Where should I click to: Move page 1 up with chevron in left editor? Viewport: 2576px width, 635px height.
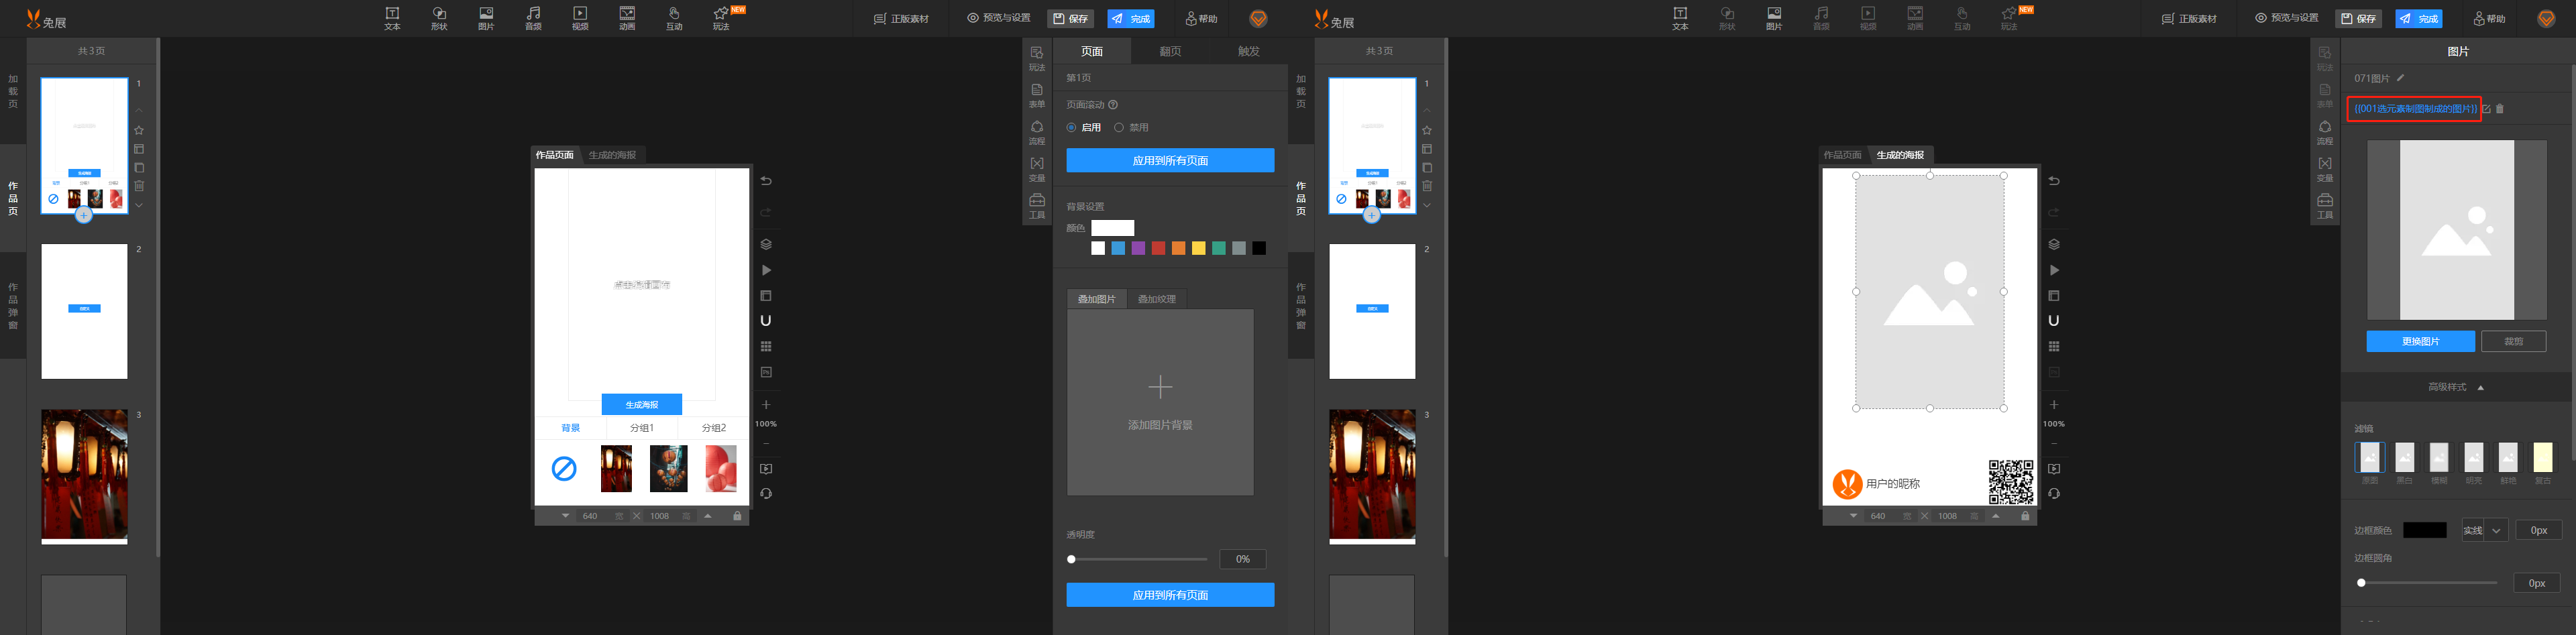click(x=139, y=111)
